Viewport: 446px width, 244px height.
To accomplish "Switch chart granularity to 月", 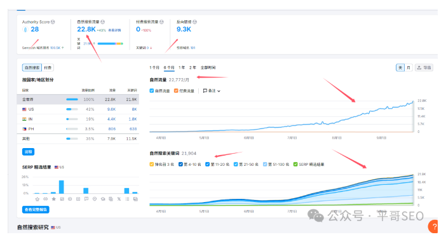I will tap(409, 68).
